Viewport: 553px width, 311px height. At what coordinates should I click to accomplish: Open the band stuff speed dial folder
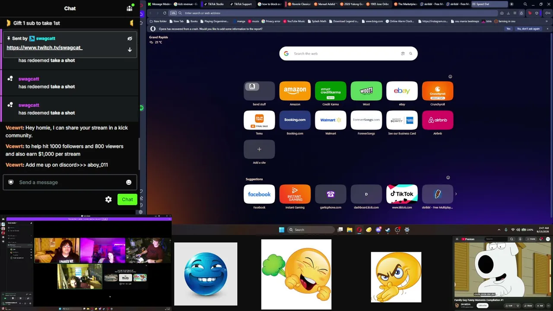point(259,91)
